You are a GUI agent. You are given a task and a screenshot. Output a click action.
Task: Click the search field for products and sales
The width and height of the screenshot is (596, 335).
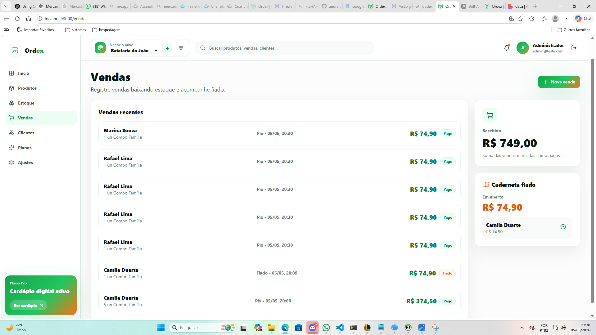point(284,48)
